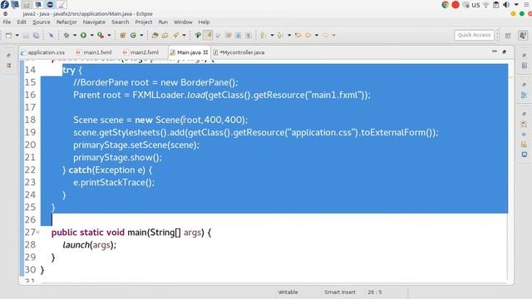This screenshot has height=299, width=532.
Task: Maximize the editor area
Action: coord(505,51)
